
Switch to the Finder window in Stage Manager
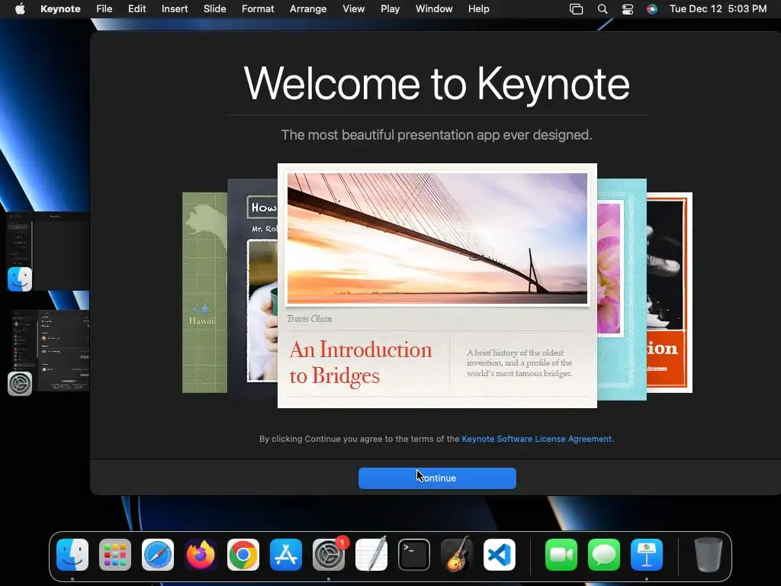tap(48, 251)
